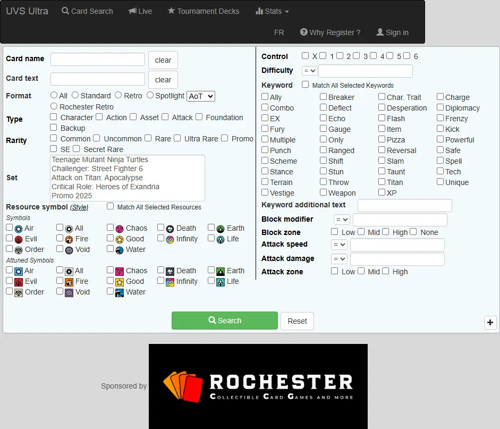The width and height of the screenshot is (500, 429).
Task: Check the Foundation type checkbox
Action: [x=199, y=117]
